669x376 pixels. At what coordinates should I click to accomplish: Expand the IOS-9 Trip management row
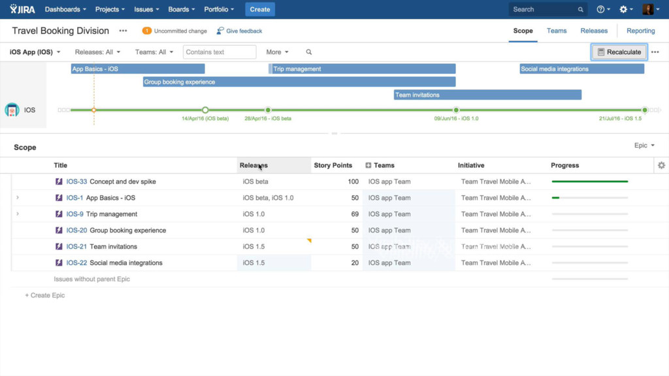coord(18,213)
